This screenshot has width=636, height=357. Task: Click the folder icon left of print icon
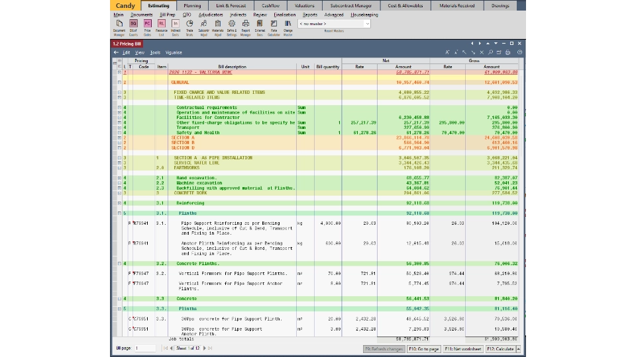point(499,52)
